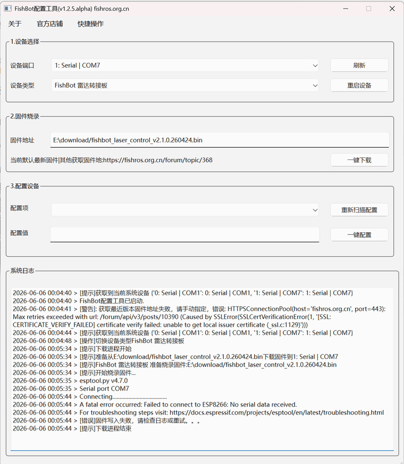Click the firmware forum URL hint text

pyautogui.click(x=111, y=160)
